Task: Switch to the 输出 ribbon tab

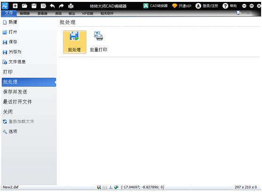Action: [72, 13]
